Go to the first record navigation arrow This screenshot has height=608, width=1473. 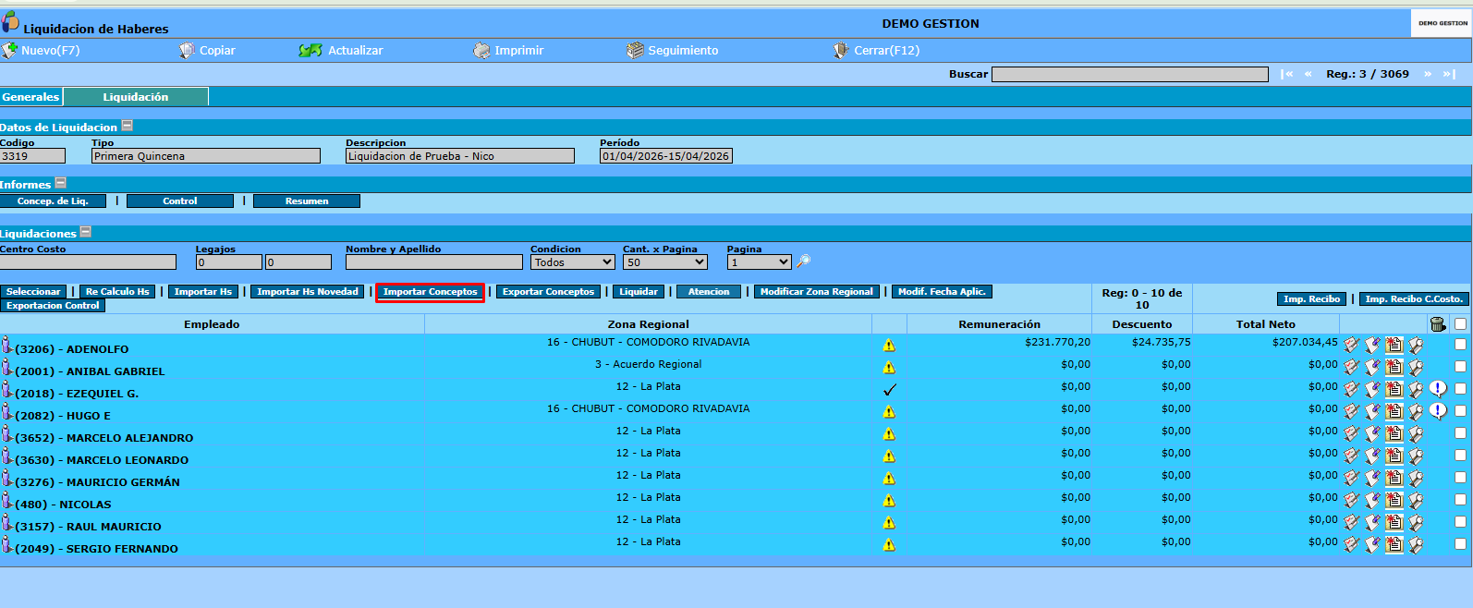point(1287,74)
